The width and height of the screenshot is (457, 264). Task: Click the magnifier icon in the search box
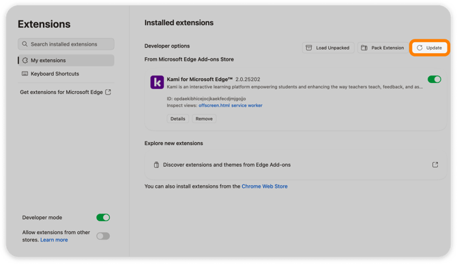(x=25, y=44)
